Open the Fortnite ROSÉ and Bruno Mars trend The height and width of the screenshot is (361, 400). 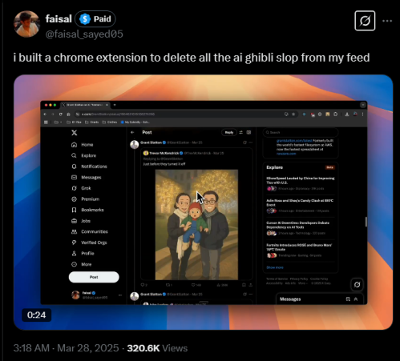click(301, 251)
